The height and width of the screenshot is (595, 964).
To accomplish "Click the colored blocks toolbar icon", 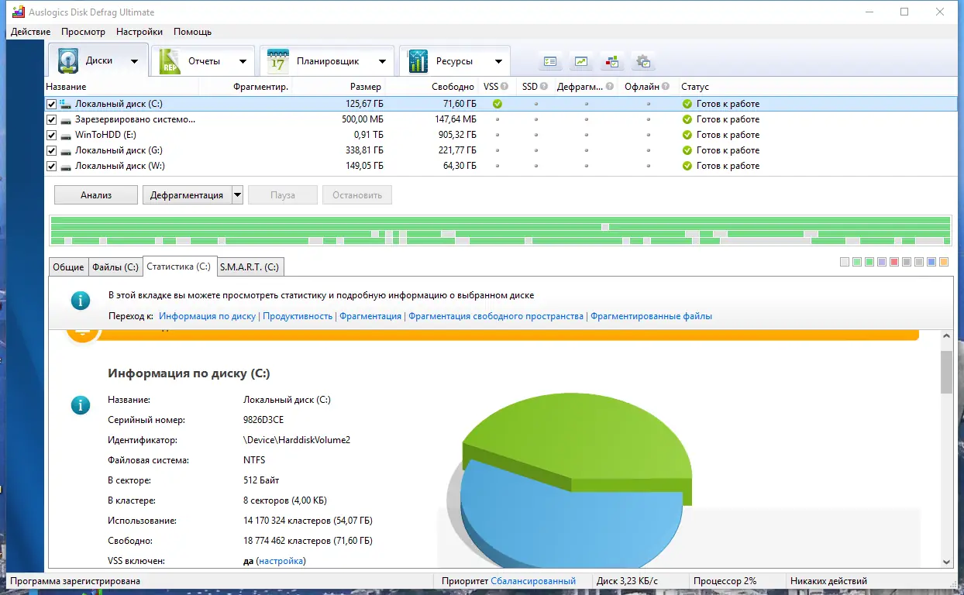I will click(612, 61).
